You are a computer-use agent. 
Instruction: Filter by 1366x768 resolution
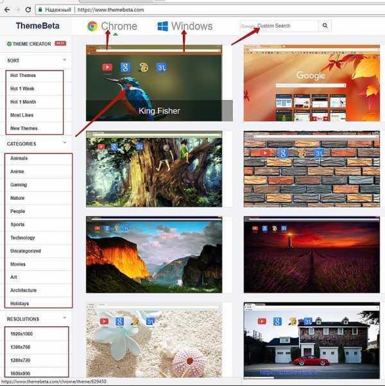(x=20, y=347)
